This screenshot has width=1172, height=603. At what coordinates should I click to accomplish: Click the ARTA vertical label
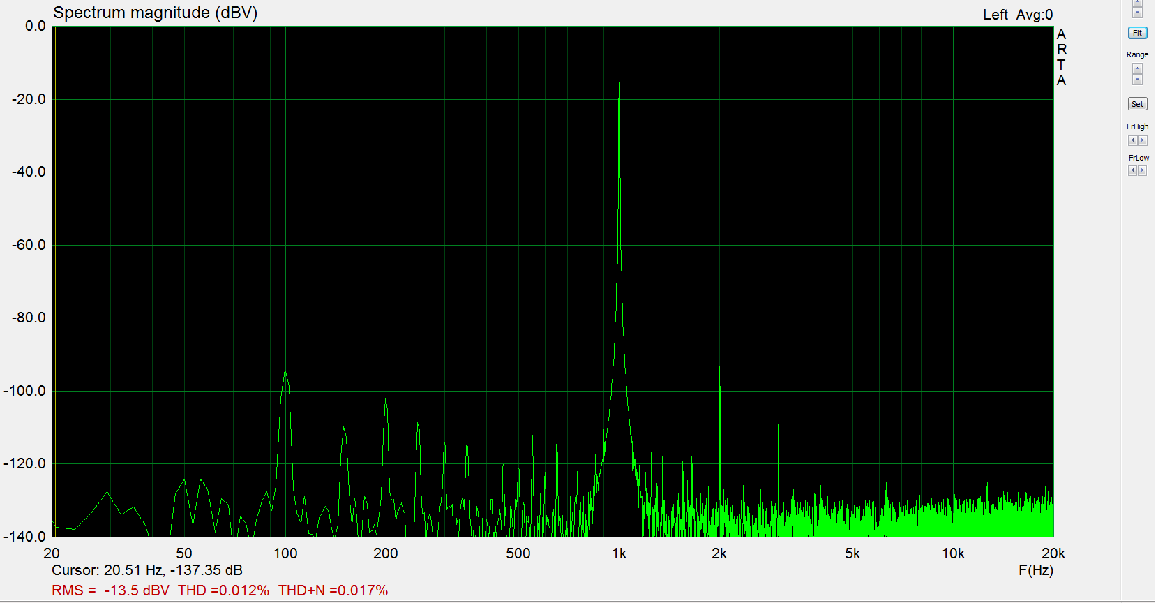point(1061,57)
